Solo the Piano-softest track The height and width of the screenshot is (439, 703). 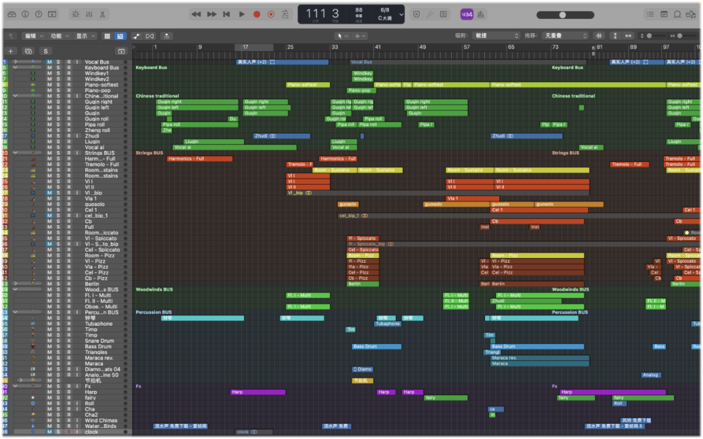58,85
